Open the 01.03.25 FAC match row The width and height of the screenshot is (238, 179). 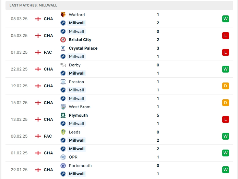click(x=119, y=52)
